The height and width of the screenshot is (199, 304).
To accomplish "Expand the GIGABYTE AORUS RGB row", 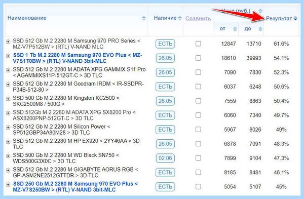I will coord(8,170).
